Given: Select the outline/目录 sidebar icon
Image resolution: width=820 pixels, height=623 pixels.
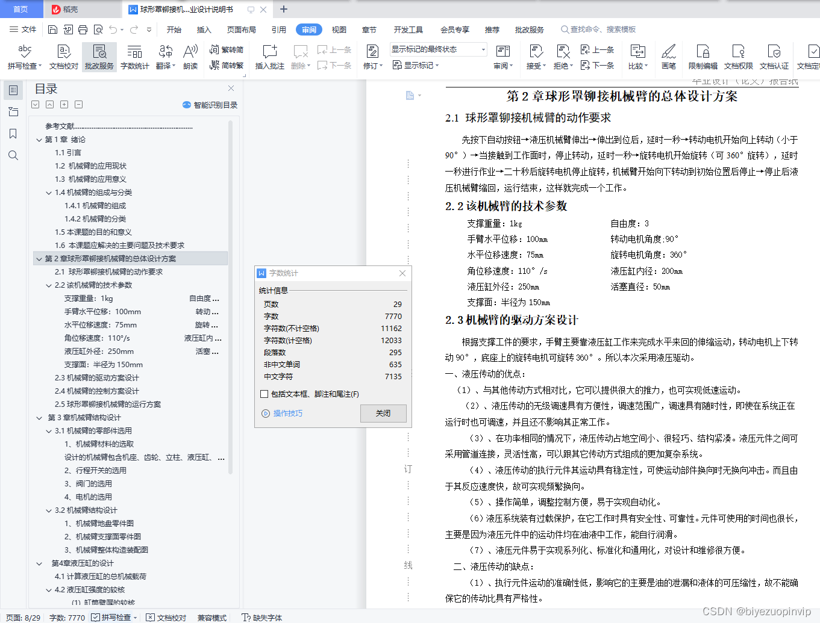Looking at the screenshot, I should pyautogui.click(x=13, y=90).
